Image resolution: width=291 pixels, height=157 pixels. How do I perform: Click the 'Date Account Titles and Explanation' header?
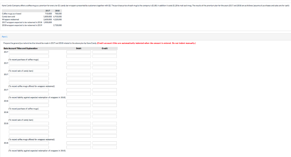point(20,48)
